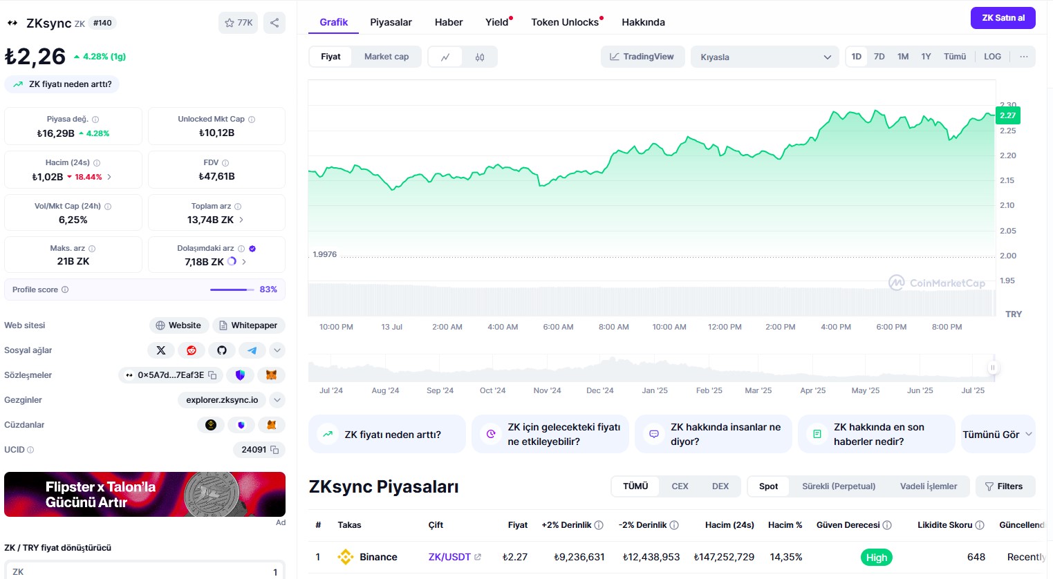The height and width of the screenshot is (579, 1053).
Task: Click verified badge on Dolaşımdaki arz
Action: click(252, 249)
